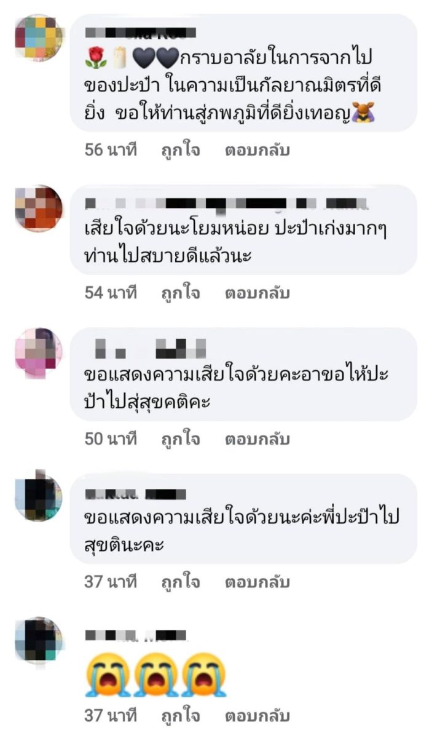432x738 pixels.
Task: Reply to the พี่ปะป๋าไปสุขติ comment
Action: click(x=256, y=581)
